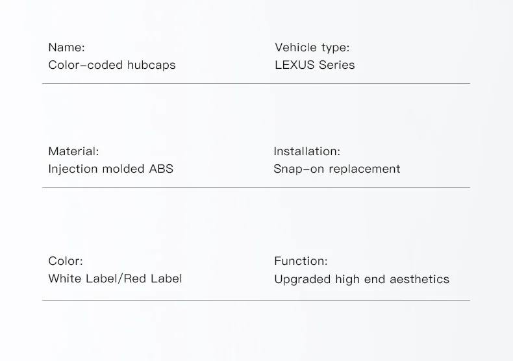
Task: Click the 'Material:' label
Action: (x=73, y=151)
